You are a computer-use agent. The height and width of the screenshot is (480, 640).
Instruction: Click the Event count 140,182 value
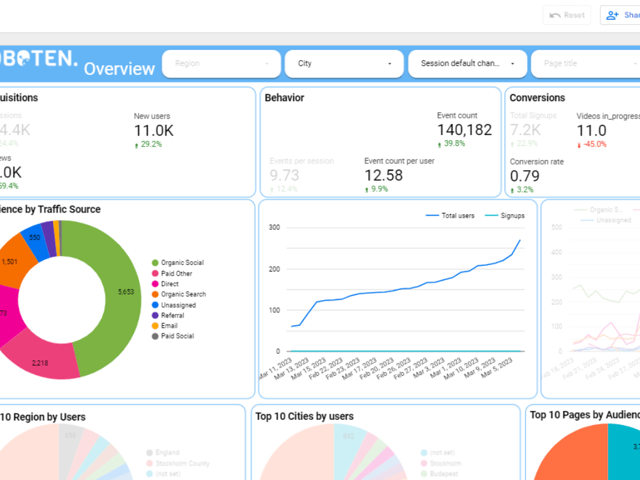click(465, 130)
